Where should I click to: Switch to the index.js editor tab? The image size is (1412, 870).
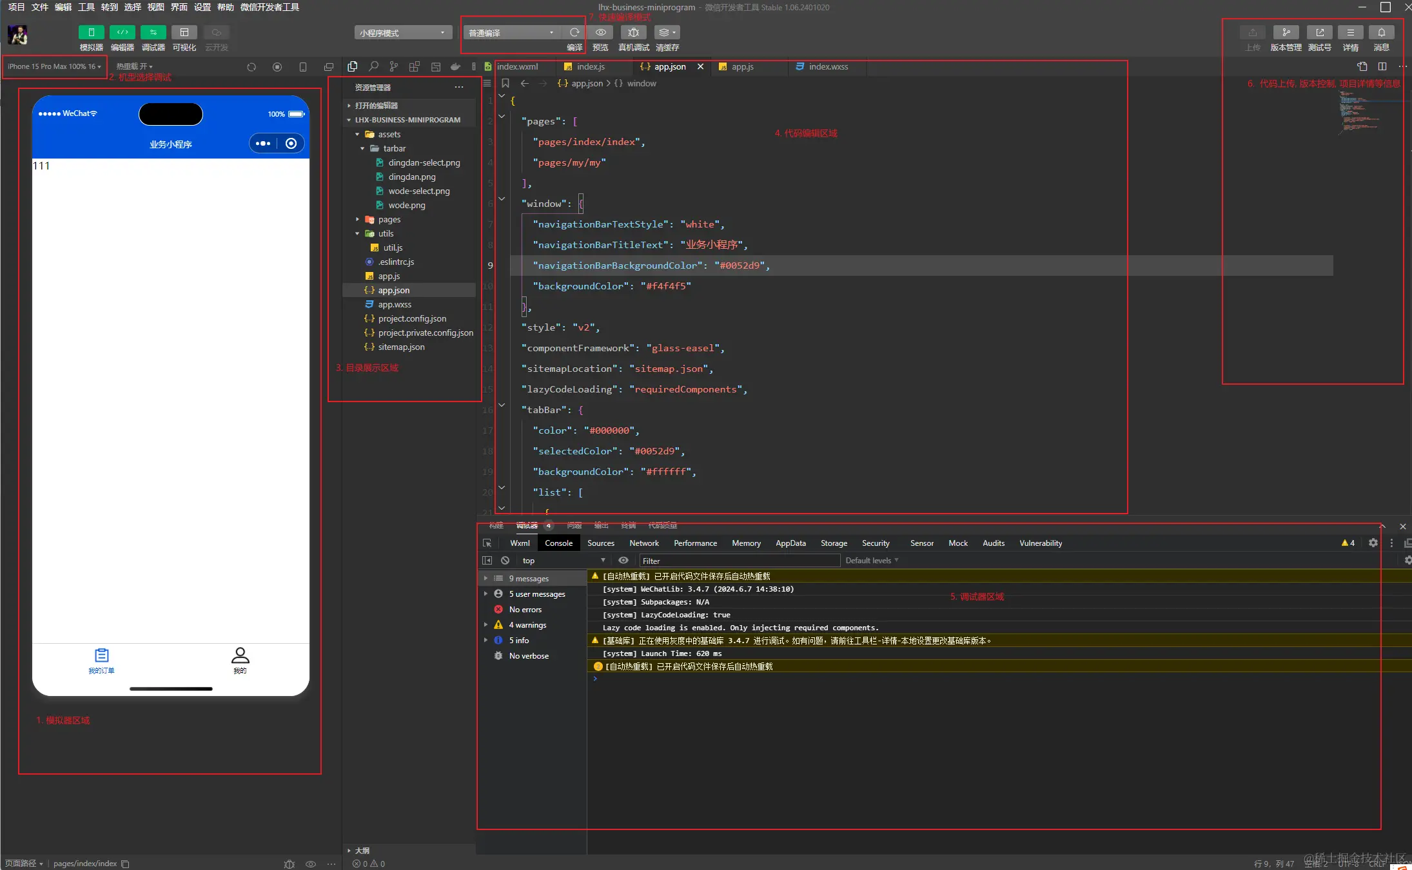coord(591,66)
